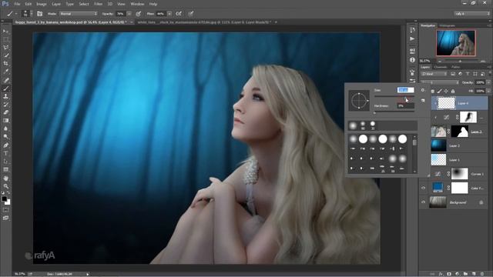Open the workspace switcher dropdown

(472, 14)
